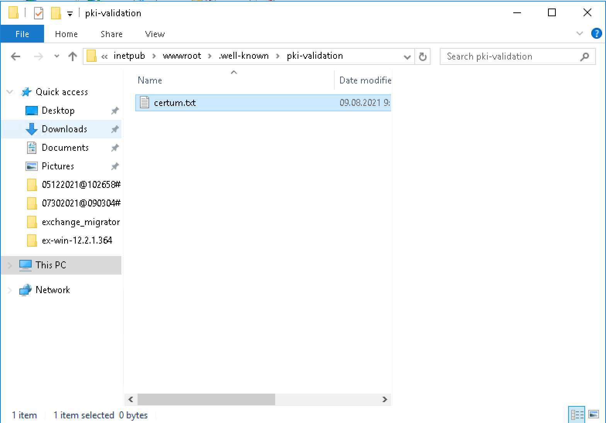Click the folder icon in the address bar
Viewport: 606px width, 423px height.
coord(92,56)
